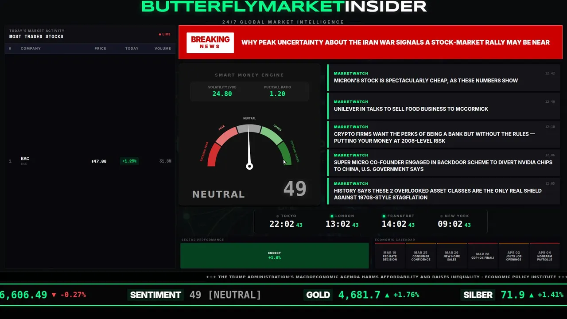The width and height of the screenshot is (567, 319).
Task: Click the Economic Policy Institute scrolling headline
Action: point(387,277)
